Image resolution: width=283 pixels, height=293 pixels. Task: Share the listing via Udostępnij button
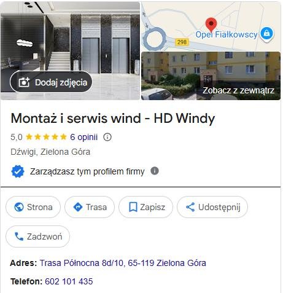[212, 207]
